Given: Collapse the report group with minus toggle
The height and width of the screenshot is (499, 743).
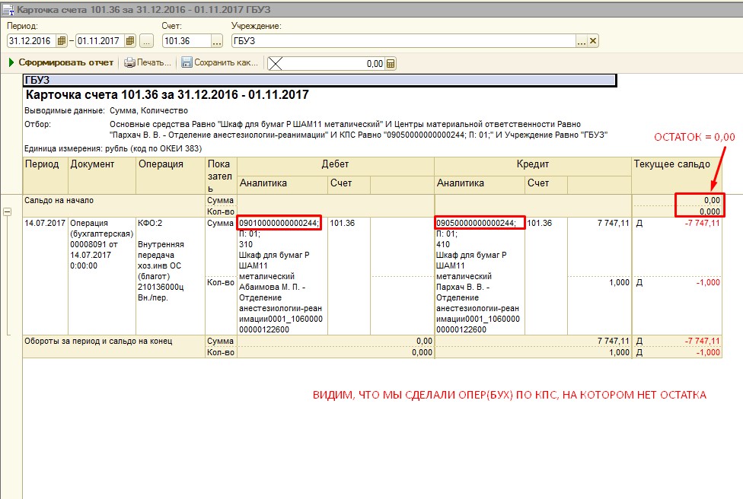Looking at the screenshot, I should tap(8, 211).
